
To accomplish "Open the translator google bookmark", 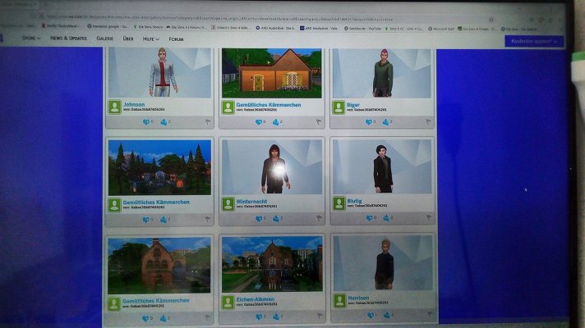I will coord(108,26).
